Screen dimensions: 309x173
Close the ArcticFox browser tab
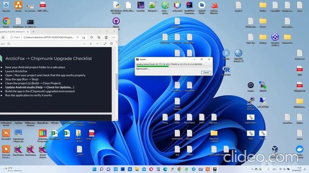(28, 32)
